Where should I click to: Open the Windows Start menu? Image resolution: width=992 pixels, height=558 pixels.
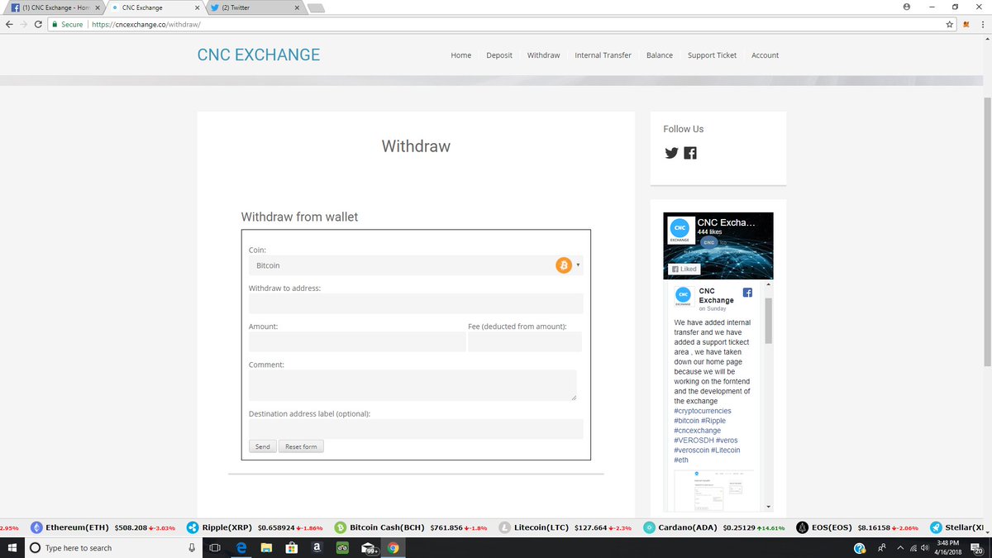click(12, 547)
